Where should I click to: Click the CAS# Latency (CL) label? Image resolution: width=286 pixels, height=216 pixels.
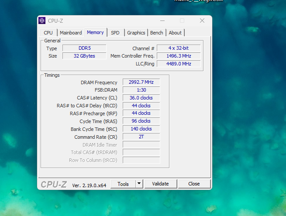(x=97, y=98)
